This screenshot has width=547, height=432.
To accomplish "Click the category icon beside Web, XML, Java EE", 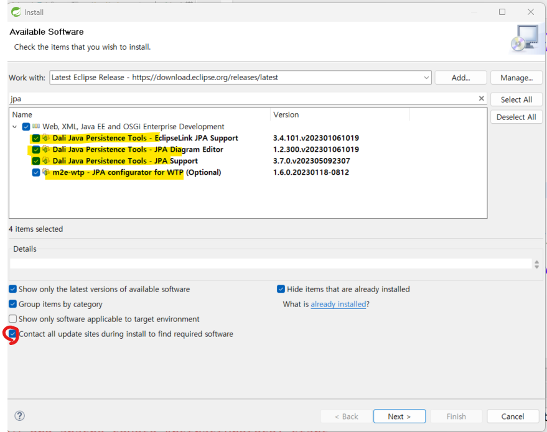I will point(36,126).
